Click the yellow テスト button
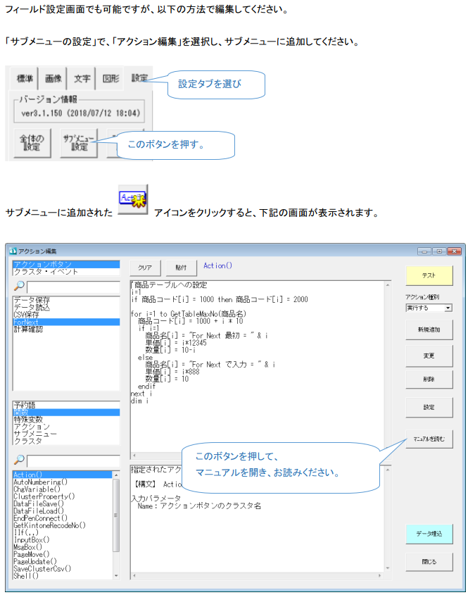This screenshot has height=595, width=468. [x=429, y=275]
